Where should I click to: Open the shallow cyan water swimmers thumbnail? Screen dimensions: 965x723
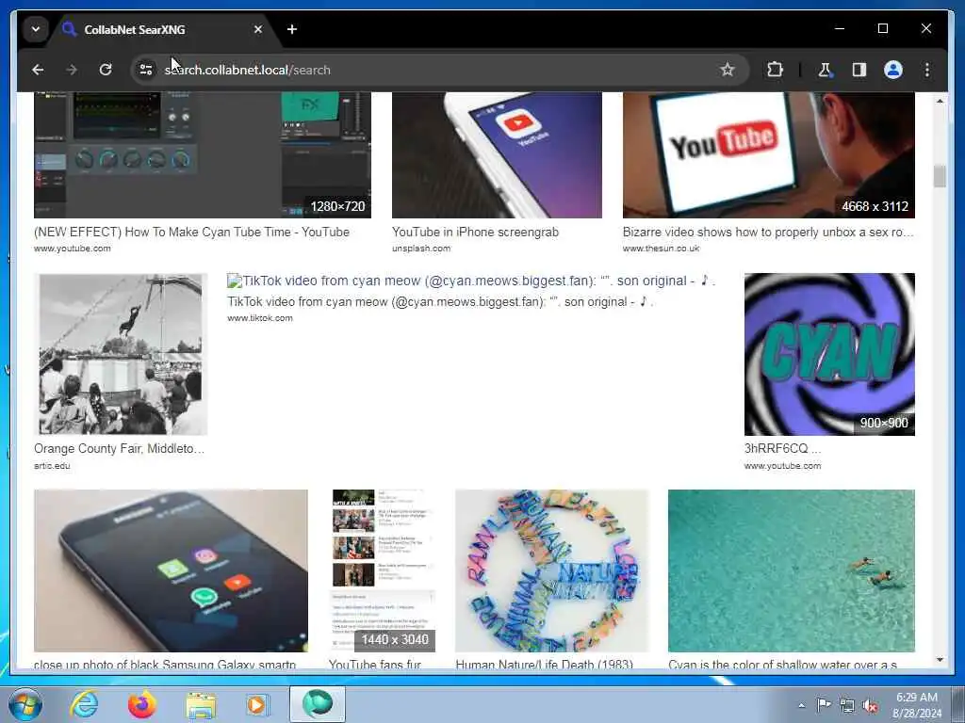pyautogui.click(x=792, y=570)
